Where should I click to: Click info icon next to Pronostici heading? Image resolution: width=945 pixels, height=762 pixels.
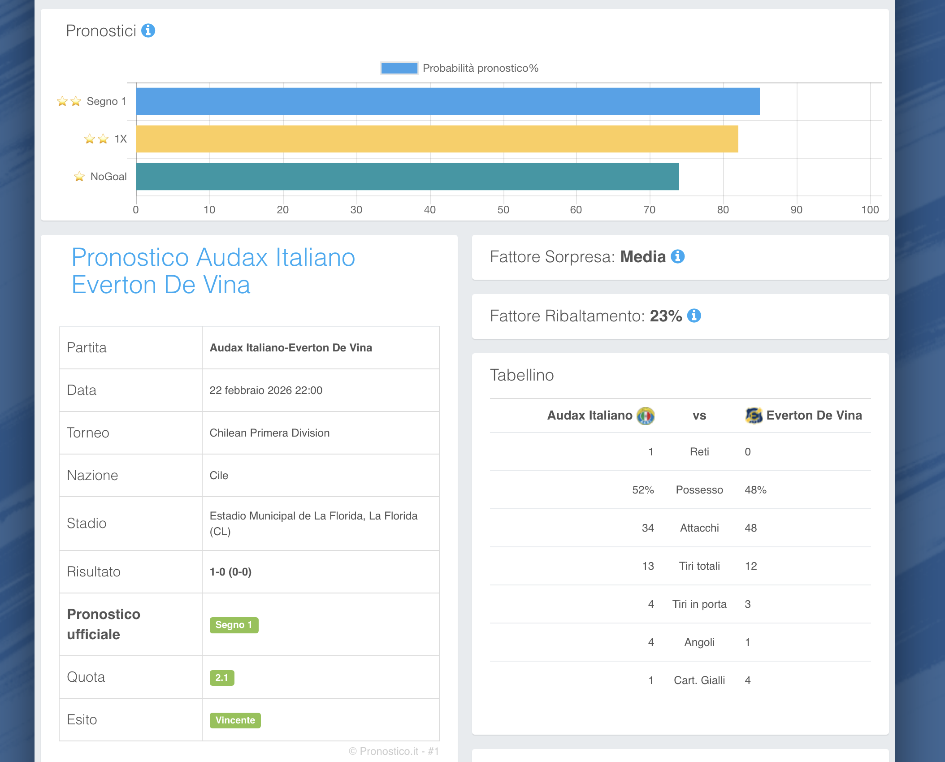[x=148, y=30]
